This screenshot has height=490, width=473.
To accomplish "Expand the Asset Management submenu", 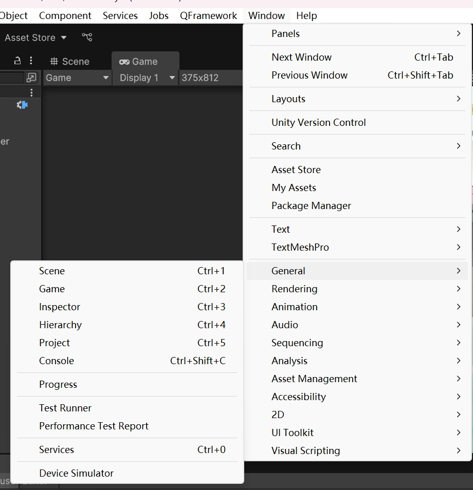I will [357, 379].
